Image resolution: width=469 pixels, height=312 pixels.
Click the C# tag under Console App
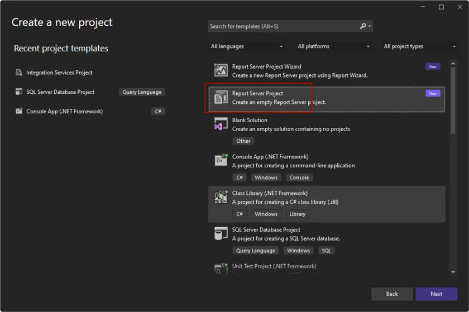[x=240, y=177]
